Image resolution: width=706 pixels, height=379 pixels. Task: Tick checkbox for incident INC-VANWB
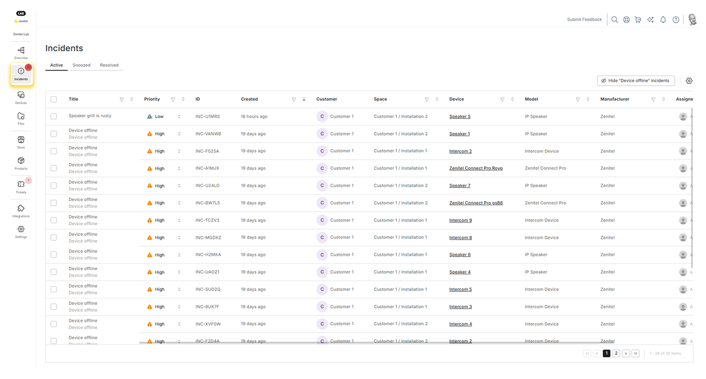pyautogui.click(x=54, y=134)
